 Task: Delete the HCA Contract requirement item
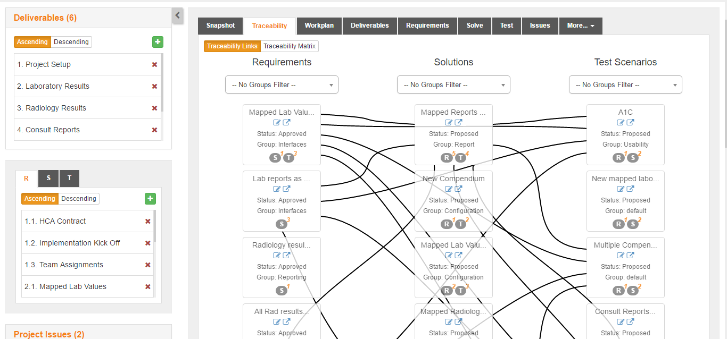(x=148, y=221)
